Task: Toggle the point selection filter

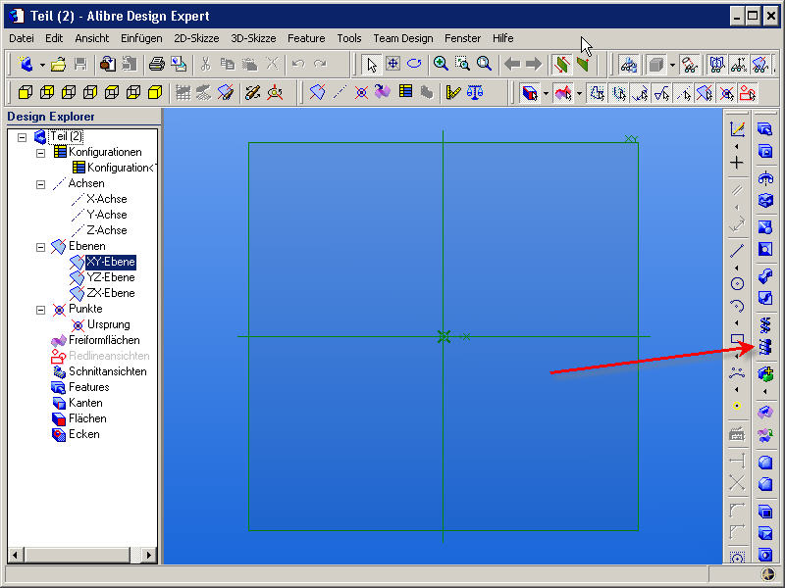Action: click(726, 92)
